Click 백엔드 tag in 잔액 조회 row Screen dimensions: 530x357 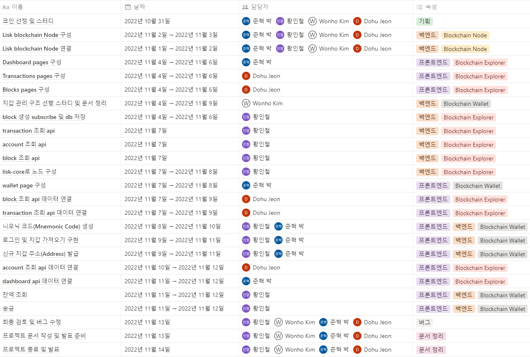click(464, 295)
